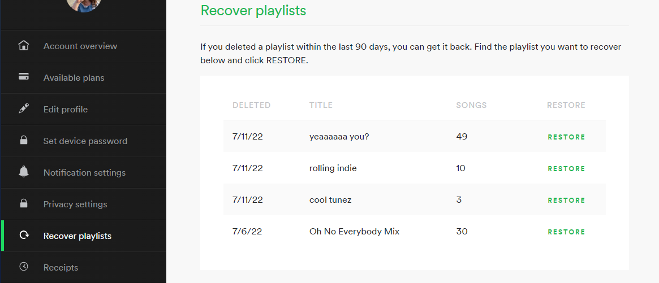Image resolution: width=659 pixels, height=283 pixels.
Task: Open the Edit profile section
Action: point(66,110)
